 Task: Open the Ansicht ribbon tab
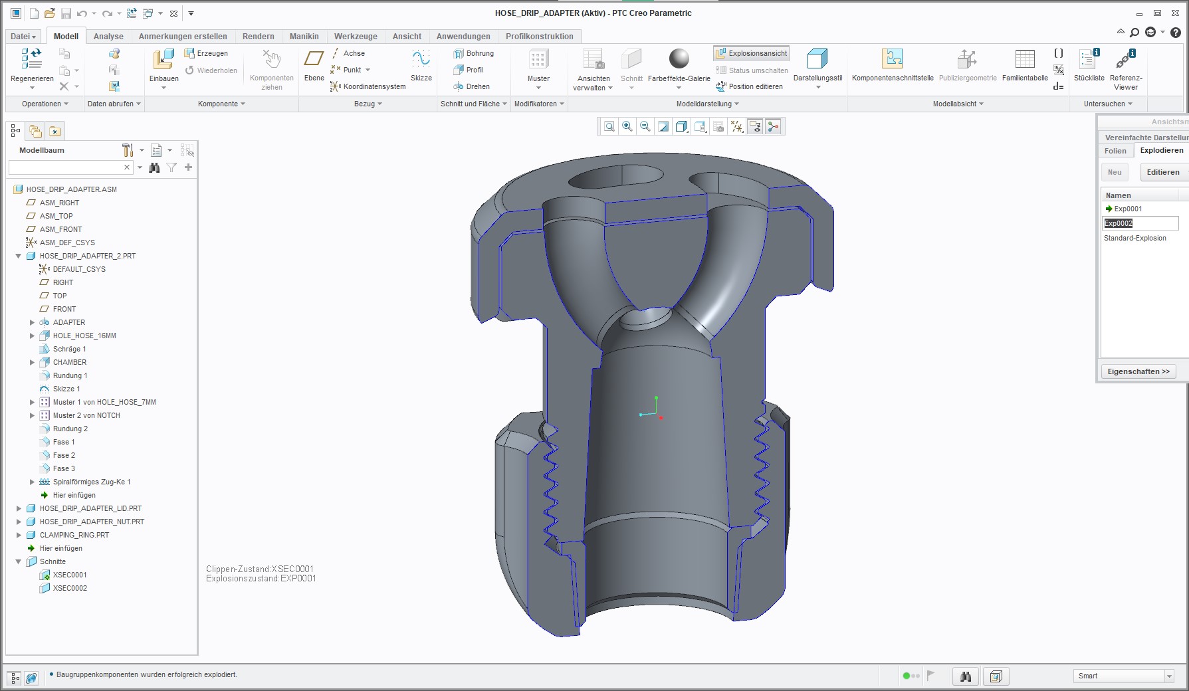(407, 37)
